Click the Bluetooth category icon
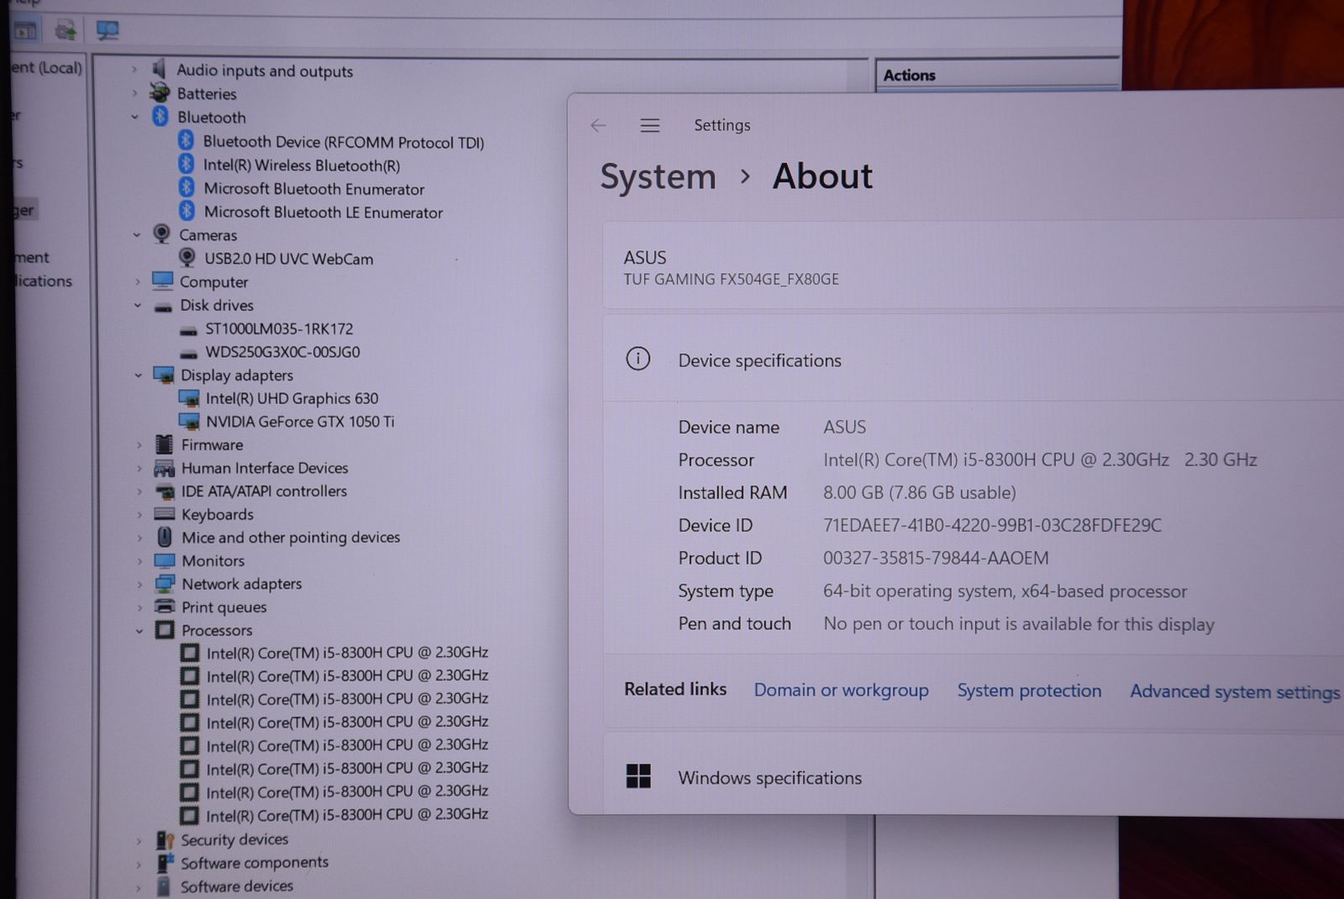The height and width of the screenshot is (899, 1344). [160, 116]
